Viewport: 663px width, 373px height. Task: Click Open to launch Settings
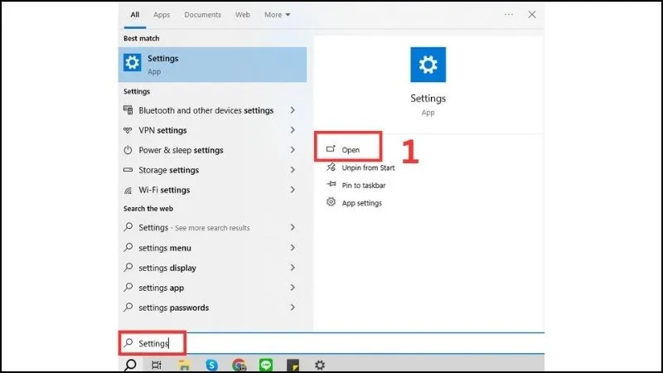350,149
